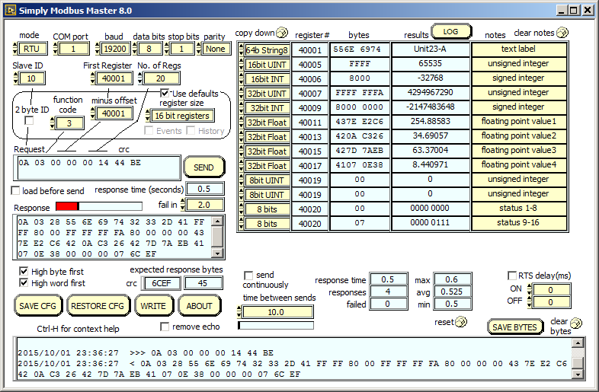Click the First Register field 40001

pyautogui.click(x=113, y=78)
